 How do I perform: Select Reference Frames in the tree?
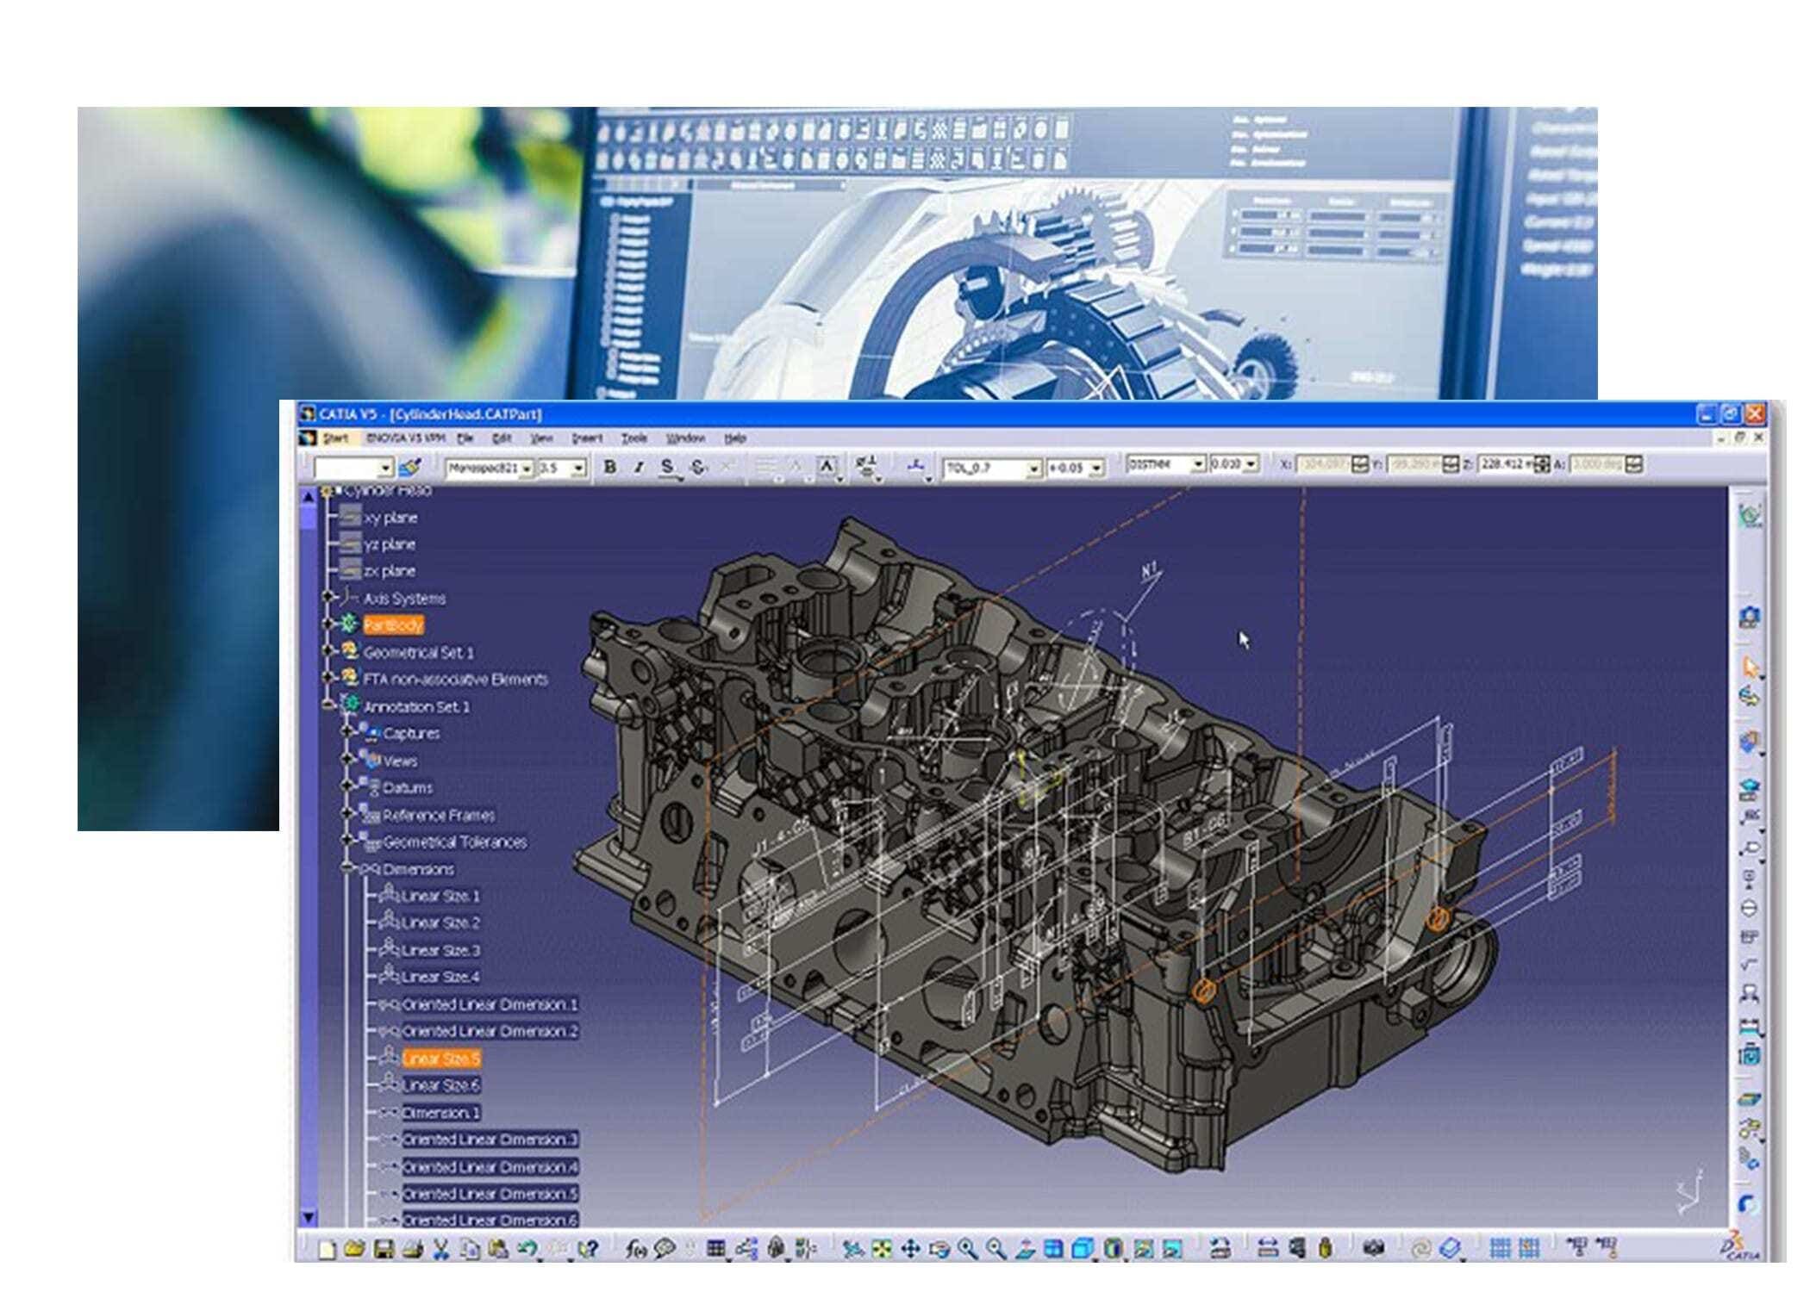tap(439, 815)
